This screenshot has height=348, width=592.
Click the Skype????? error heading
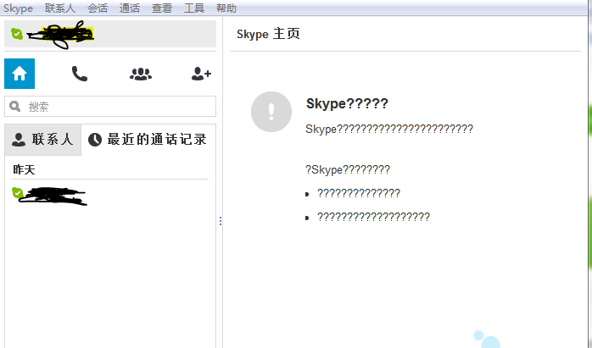point(347,103)
